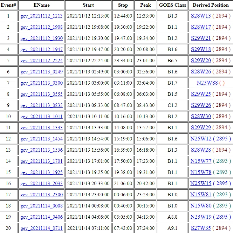The width and height of the screenshot is (233, 233).
Task: Select the Peak column header
Action: point(146,5)
